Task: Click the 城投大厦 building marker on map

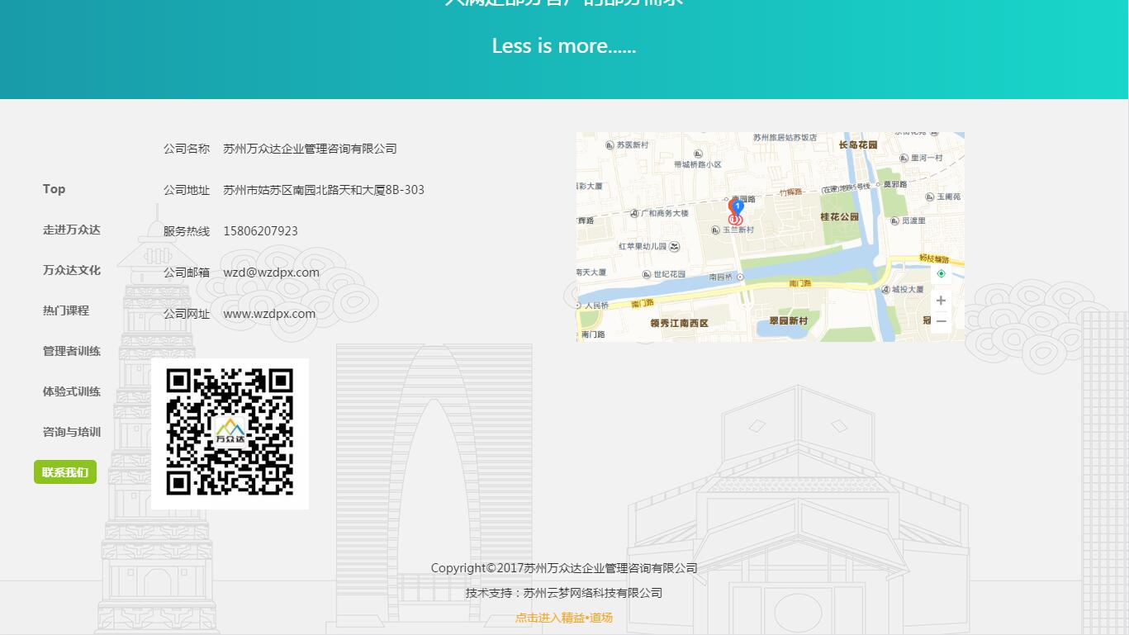Action: (885, 290)
